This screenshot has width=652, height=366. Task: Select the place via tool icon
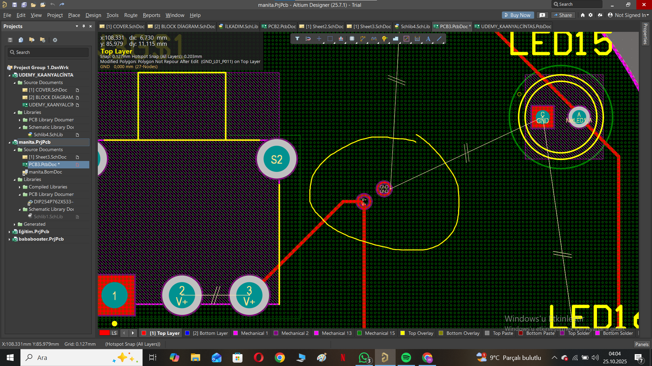tap(384, 39)
